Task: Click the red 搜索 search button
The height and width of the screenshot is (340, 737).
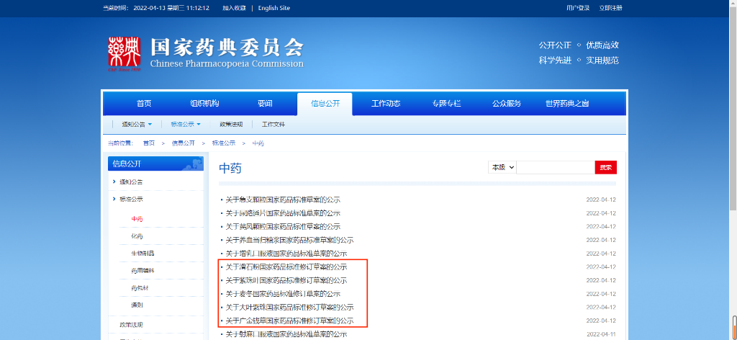Action: 605,167
